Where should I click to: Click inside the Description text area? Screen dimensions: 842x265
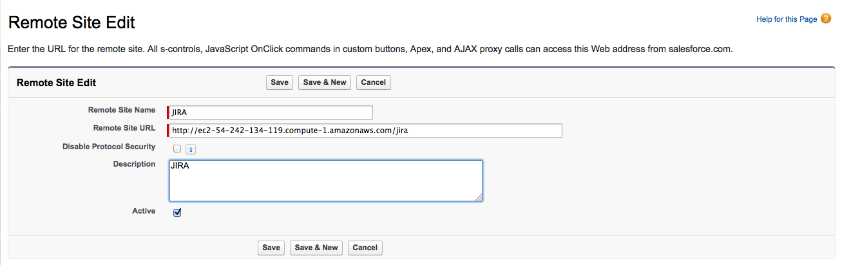pos(325,181)
